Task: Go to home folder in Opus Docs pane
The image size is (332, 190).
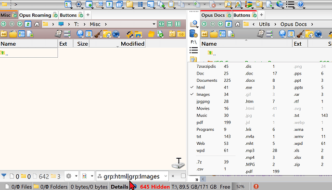Action: (237, 24)
